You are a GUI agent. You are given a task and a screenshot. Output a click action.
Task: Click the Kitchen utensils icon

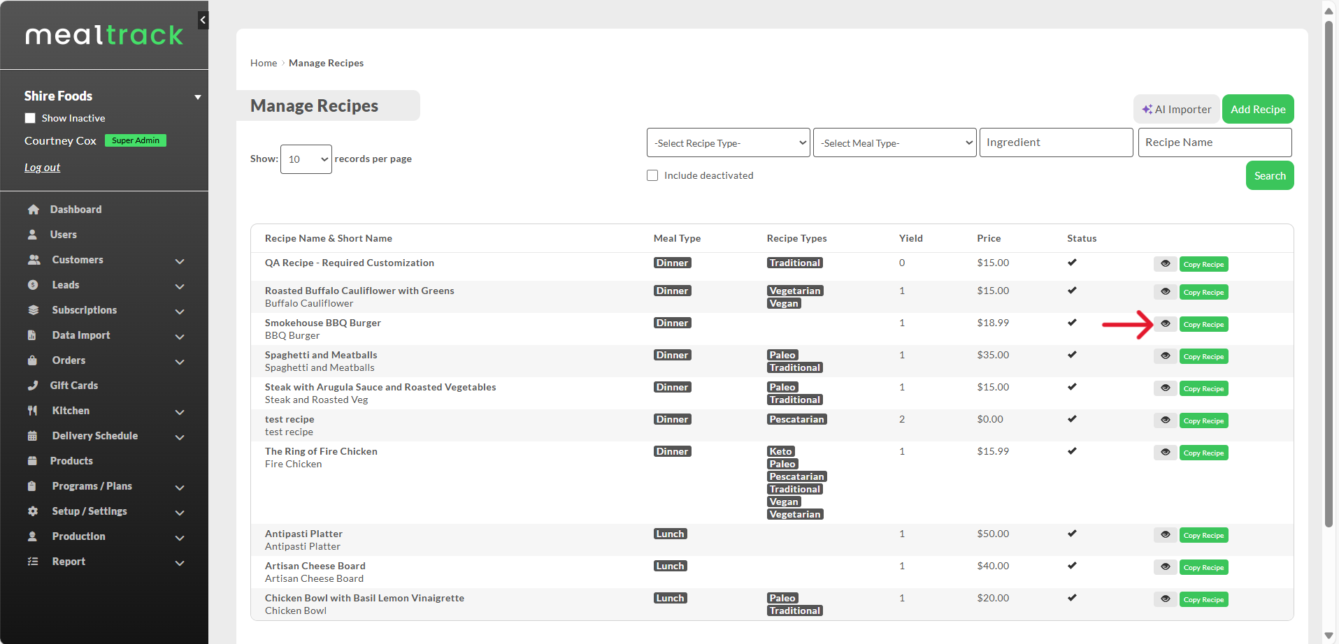[32, 411]
